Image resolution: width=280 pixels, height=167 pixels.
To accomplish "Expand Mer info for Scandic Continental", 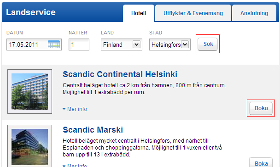I will pyautogui.click(x=75, y=109).
